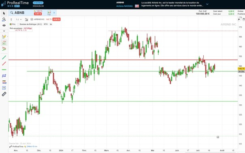Expand the chevron below the eye tool
This screenshot has height=153, width=245.
tap(4, 31)
